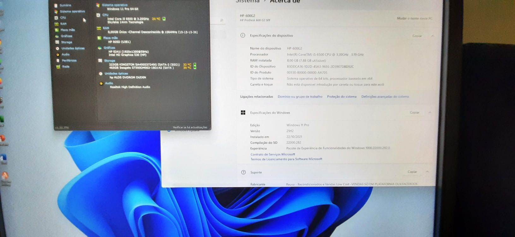The height and width of the screenshot is (237, 515).
Task: Collapse the Especificações do dispositivo section
Action: pos(432,36)
